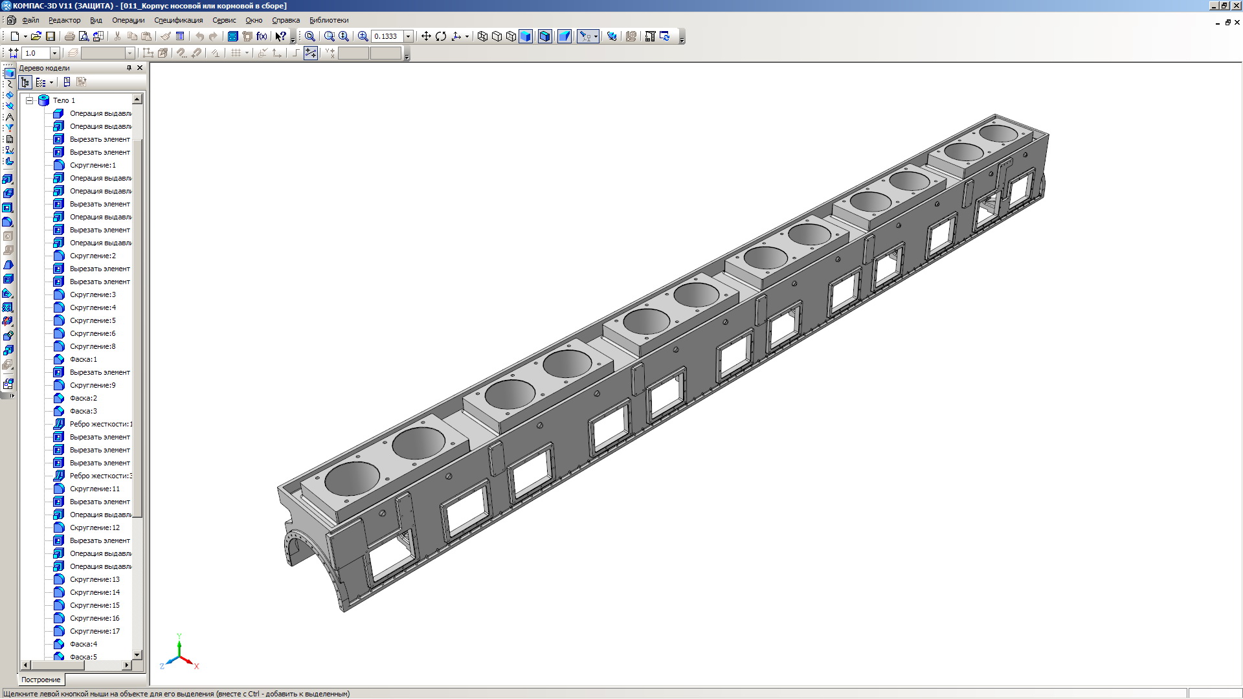Switch to the Построение tab
Viewport: 1243px width, 699px height.
41,680
